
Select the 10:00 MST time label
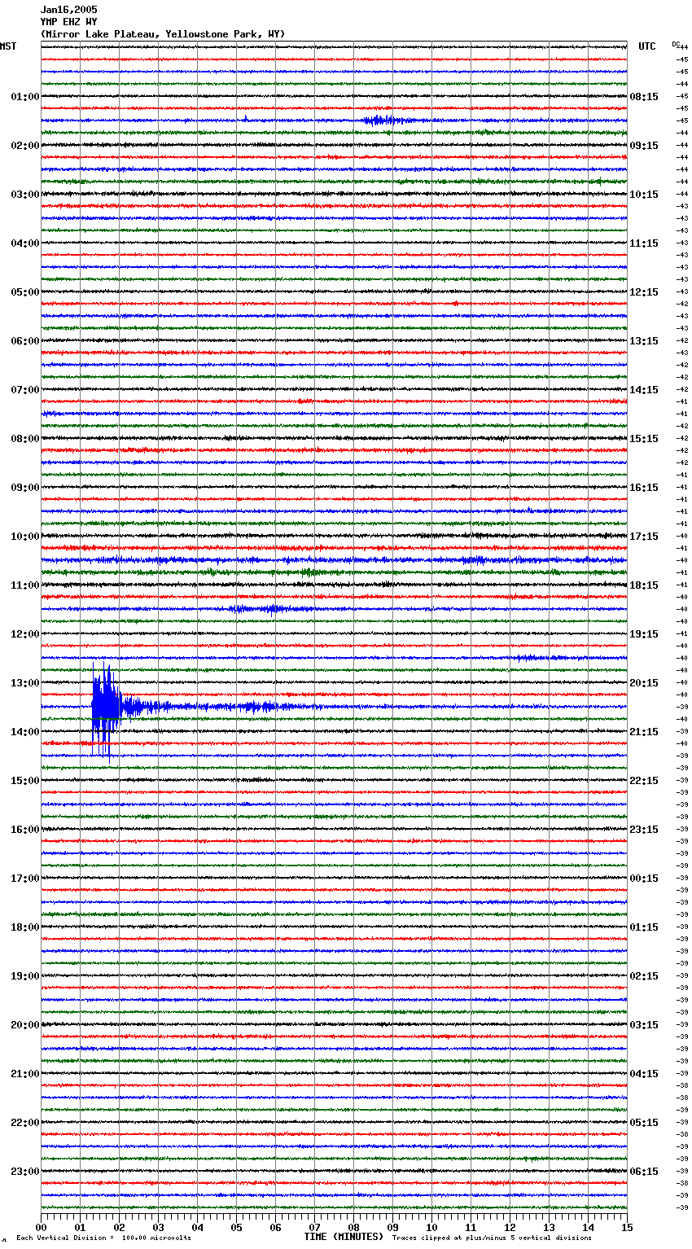point(25,537)
